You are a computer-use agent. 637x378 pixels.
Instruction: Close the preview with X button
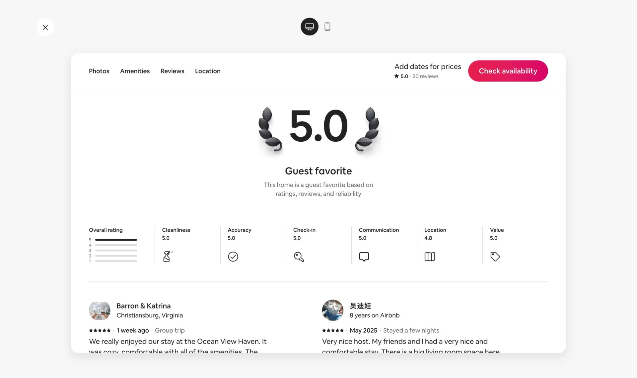click(45, 27)
